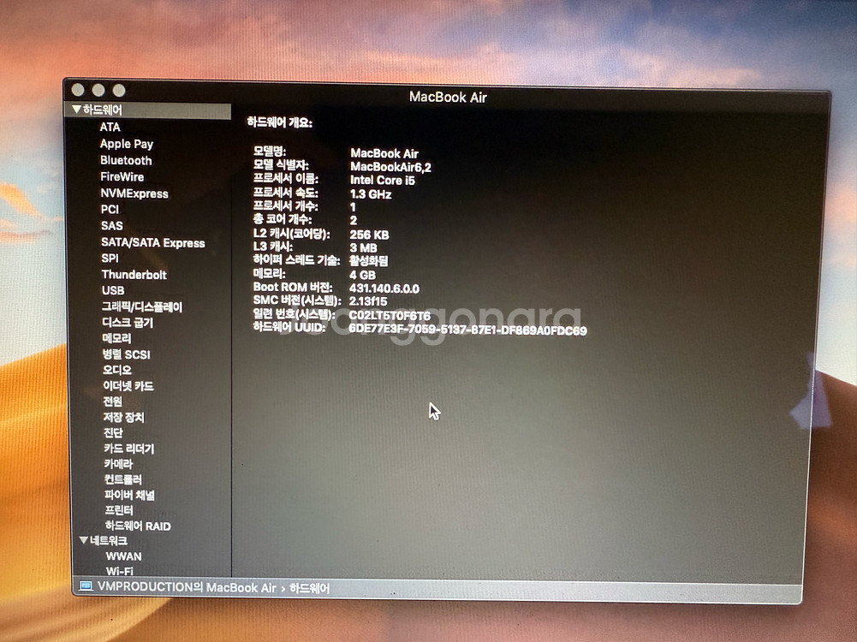Open 하드웨어 RAID entry

point(137,526)
